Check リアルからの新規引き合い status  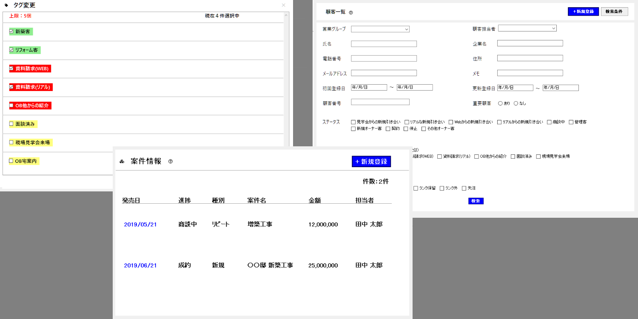pos(499,122)
